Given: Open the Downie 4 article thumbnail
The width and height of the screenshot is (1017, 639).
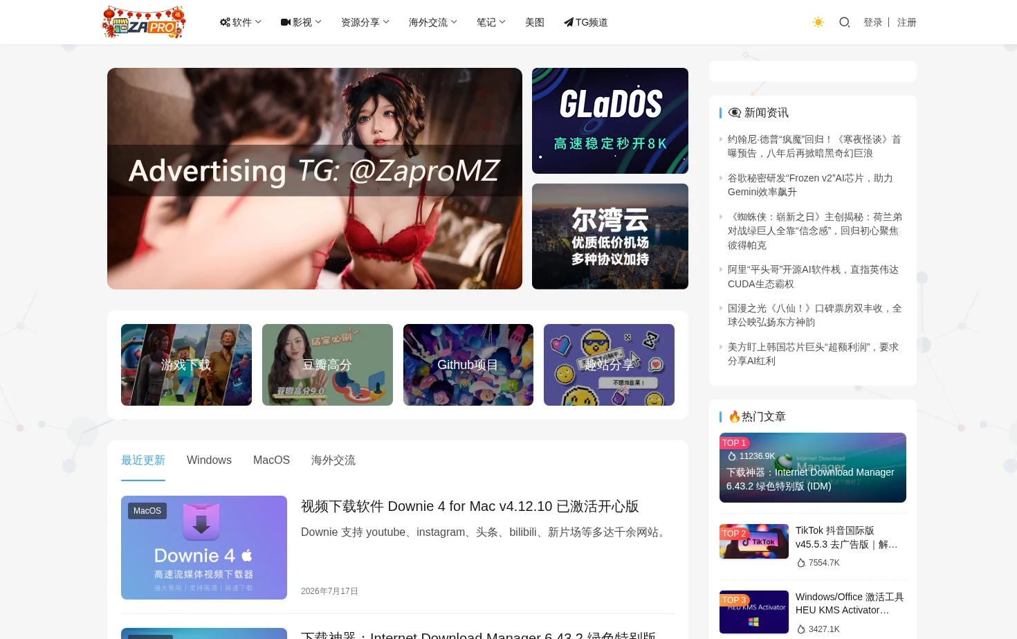Looking at the screenshot, I should [x=204, y=548].
